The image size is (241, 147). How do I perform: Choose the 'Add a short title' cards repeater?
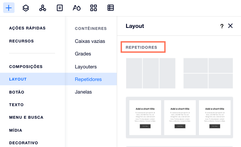point(179,118)
